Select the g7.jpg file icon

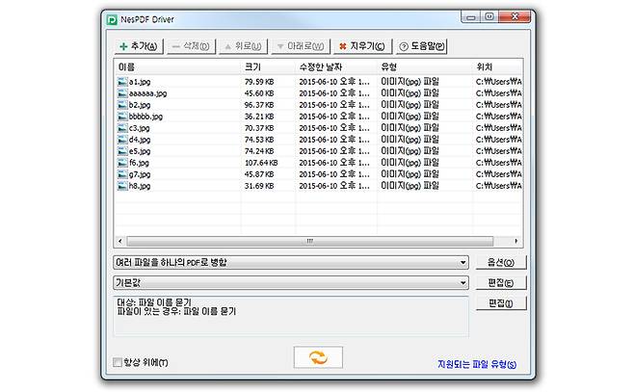click(122, 174)
